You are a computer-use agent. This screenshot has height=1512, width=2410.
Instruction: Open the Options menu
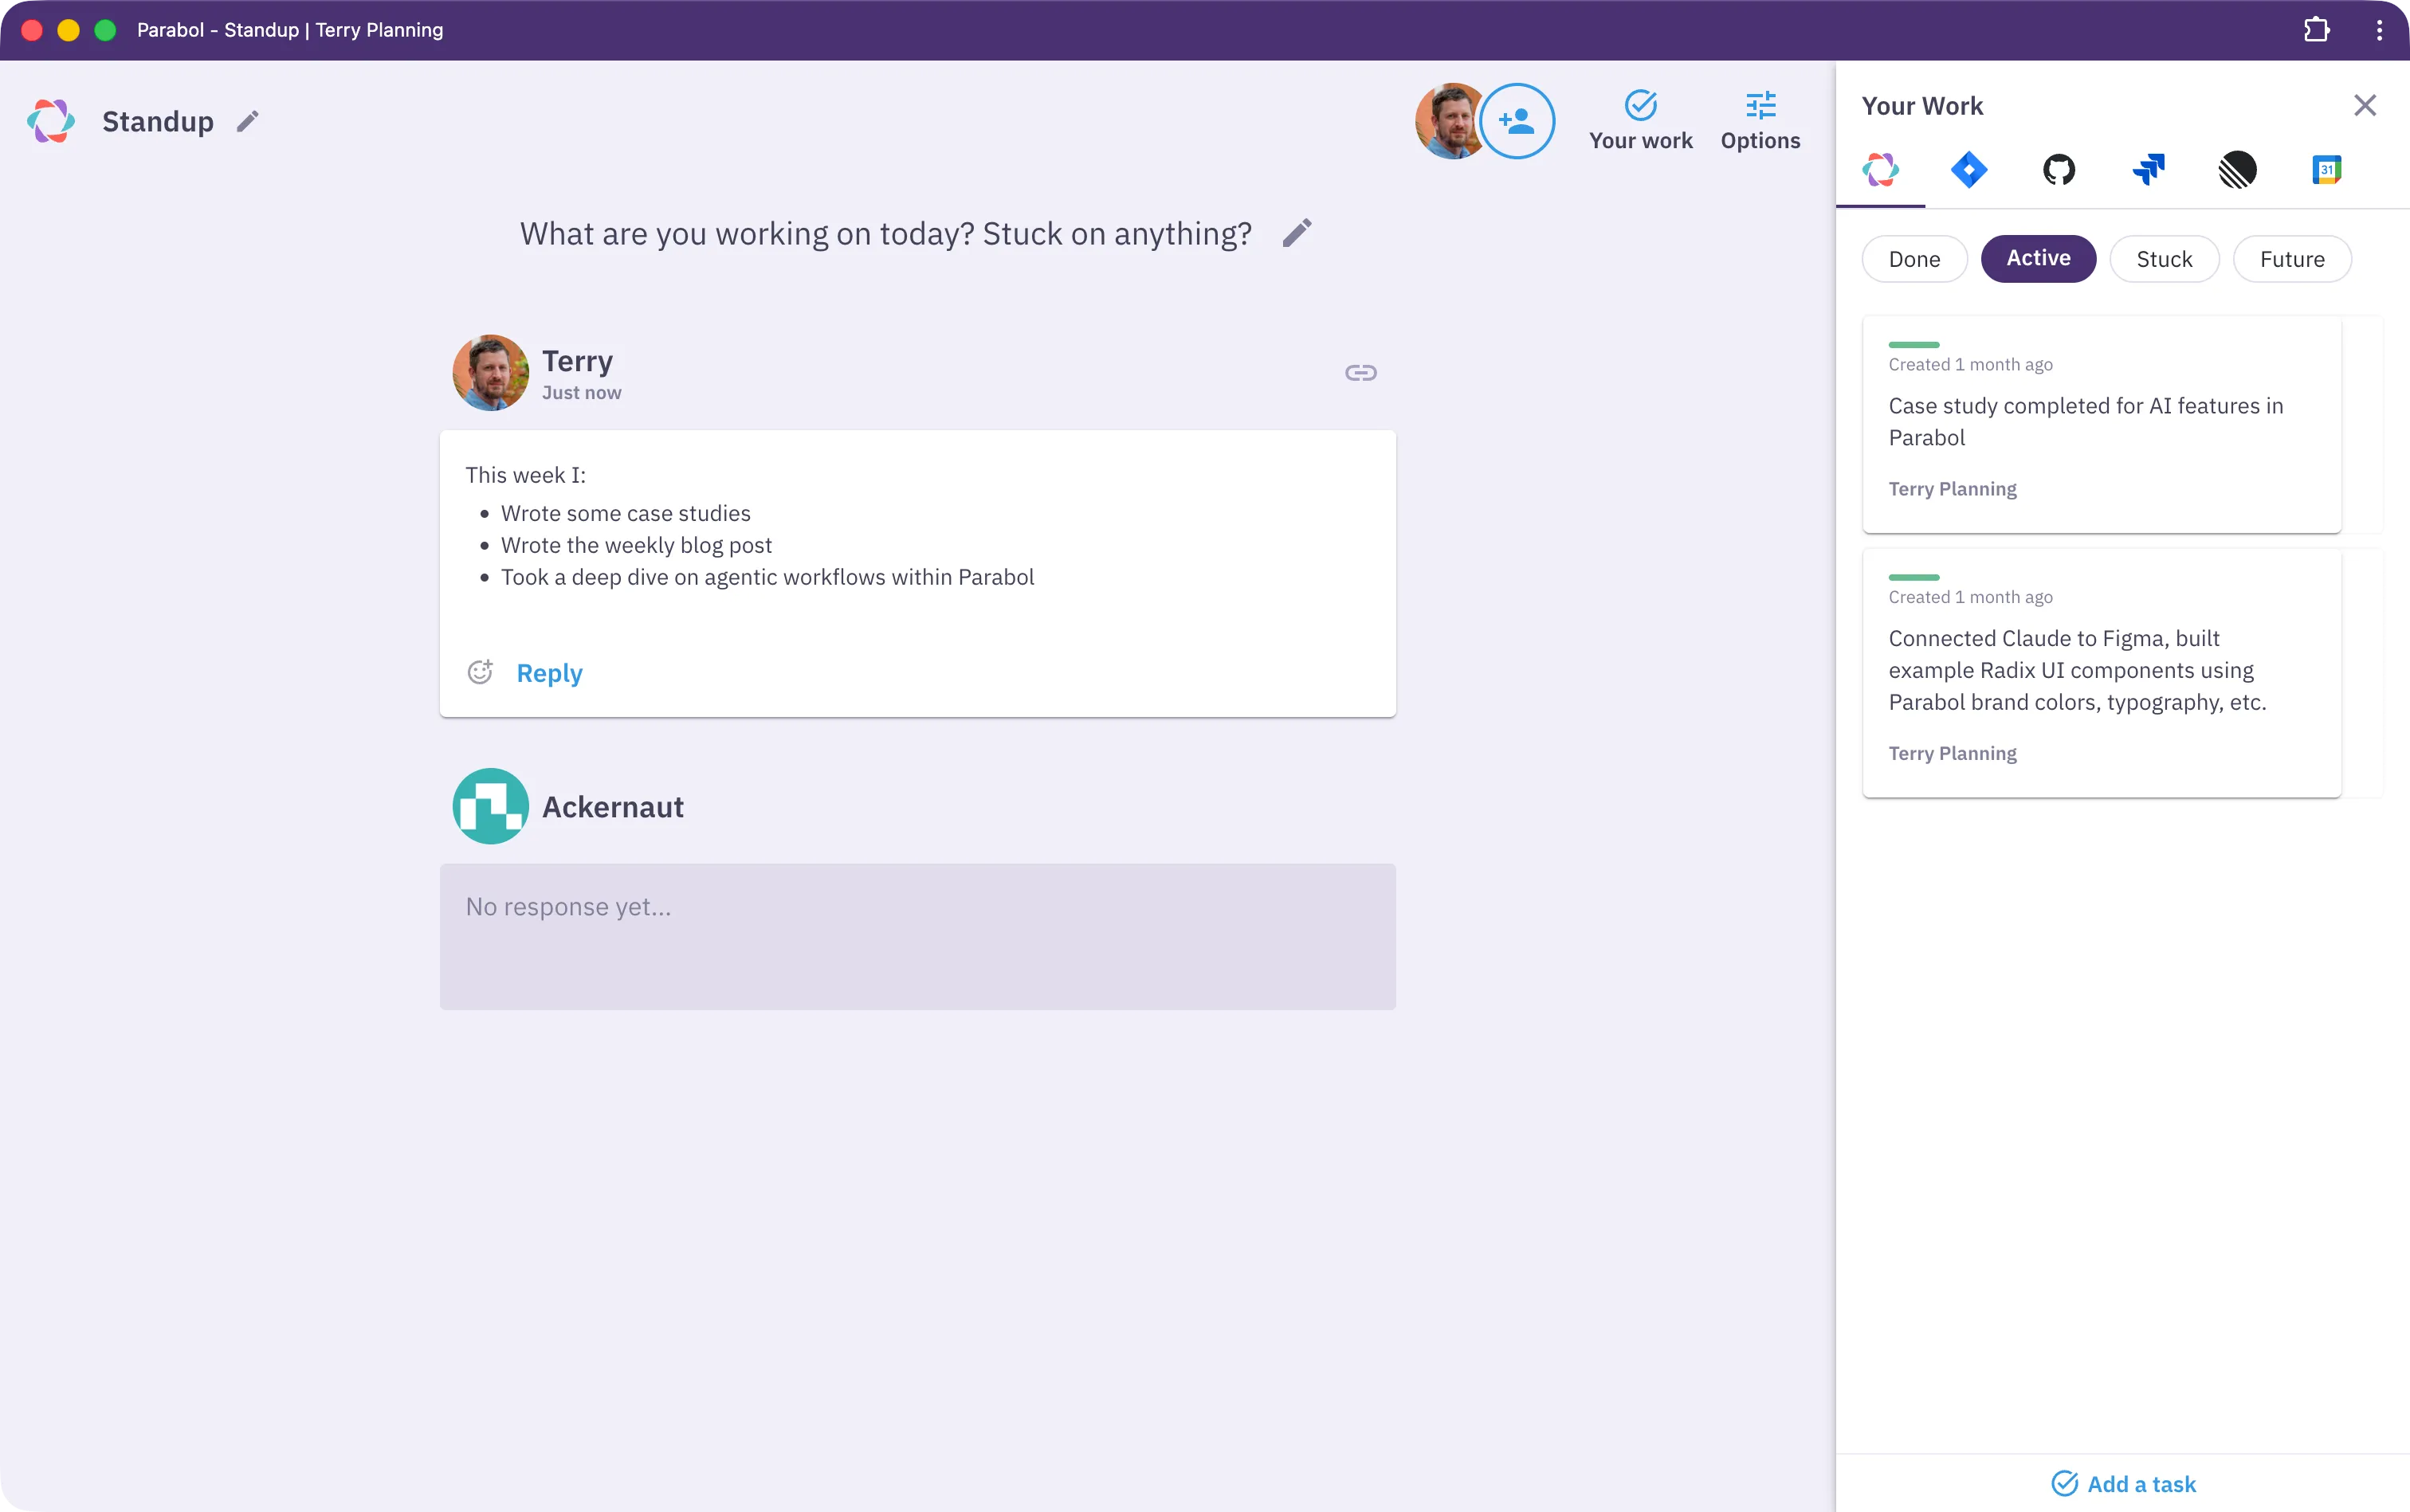(1760, 121)
